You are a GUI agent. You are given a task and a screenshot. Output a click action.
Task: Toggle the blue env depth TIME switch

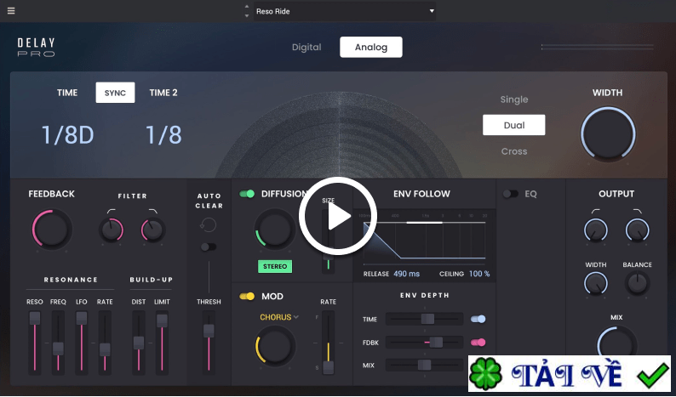(478, 319)
